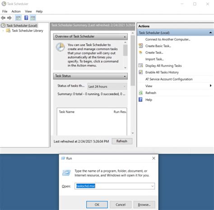Expand the Task Scheduler Library tree node
Image resolution: width=214 pixels, height=210 pixels.
pyautogui.click(x=3, y=31)
